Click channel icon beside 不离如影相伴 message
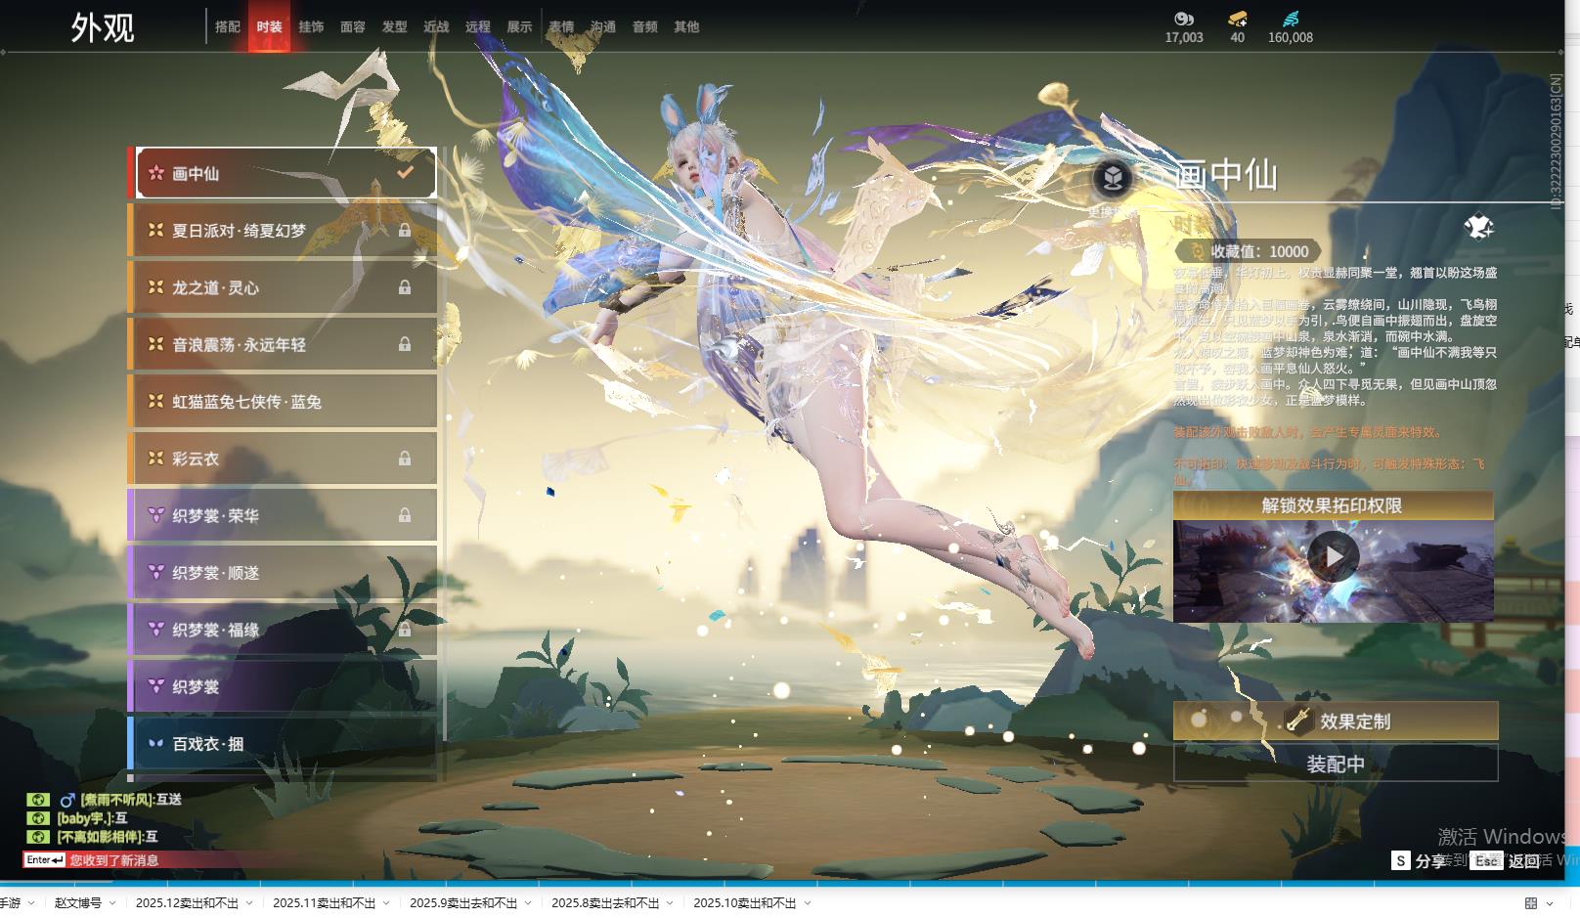This screenshot has width=1580, height=918. click(x=38, y=837)
